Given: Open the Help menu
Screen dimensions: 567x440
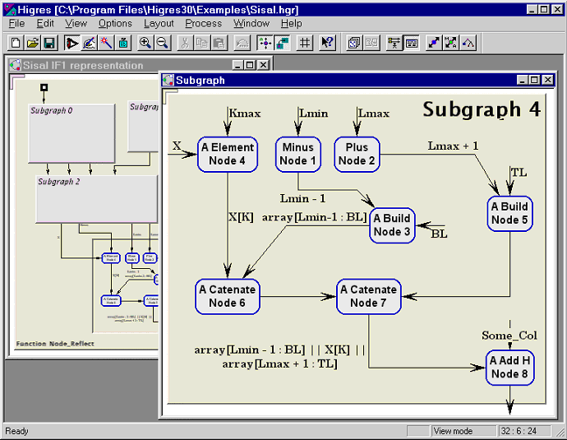Looking at the screenshot, I should (291, 24).
